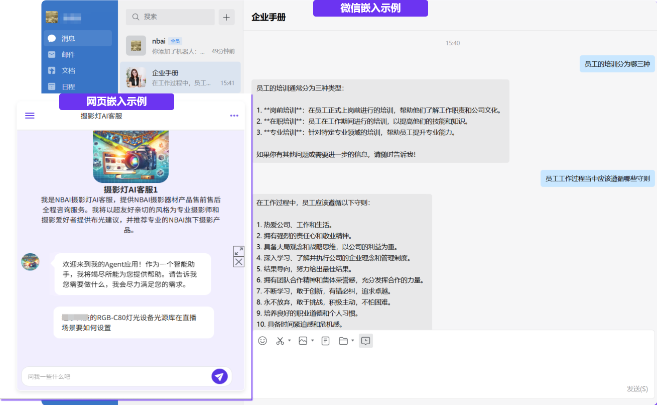Click the scissors screenshot tool
The width and height of the screenshot is (657, 405).
pos(280,341)
